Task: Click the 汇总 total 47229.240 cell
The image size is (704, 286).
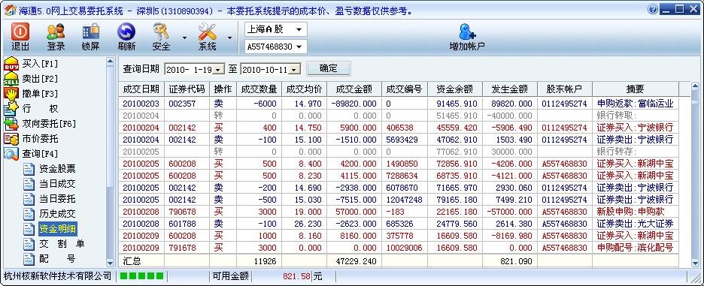Action: click(x=354, y=261)
